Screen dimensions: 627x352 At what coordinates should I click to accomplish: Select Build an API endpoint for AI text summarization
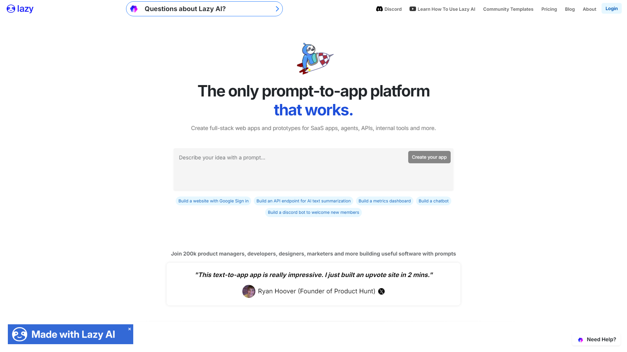pos(303,201)
